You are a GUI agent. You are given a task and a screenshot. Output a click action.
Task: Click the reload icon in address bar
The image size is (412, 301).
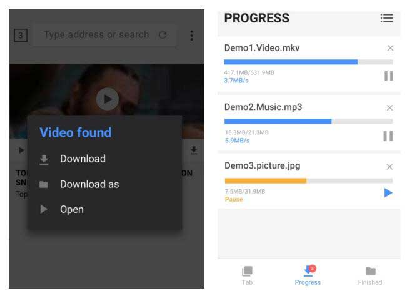point(163,35)
